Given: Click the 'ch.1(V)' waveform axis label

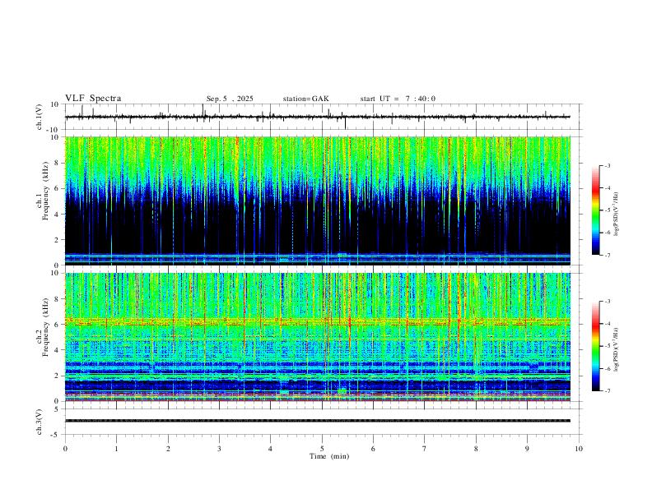Looking at the screenshot, I should (x=40, y=117).
